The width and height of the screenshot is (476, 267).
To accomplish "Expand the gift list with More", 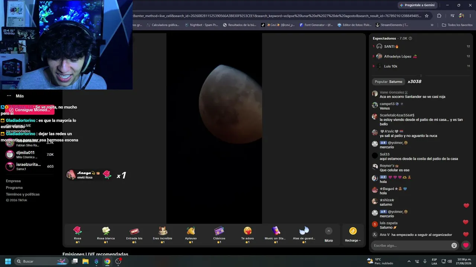I will pos(329,235).
